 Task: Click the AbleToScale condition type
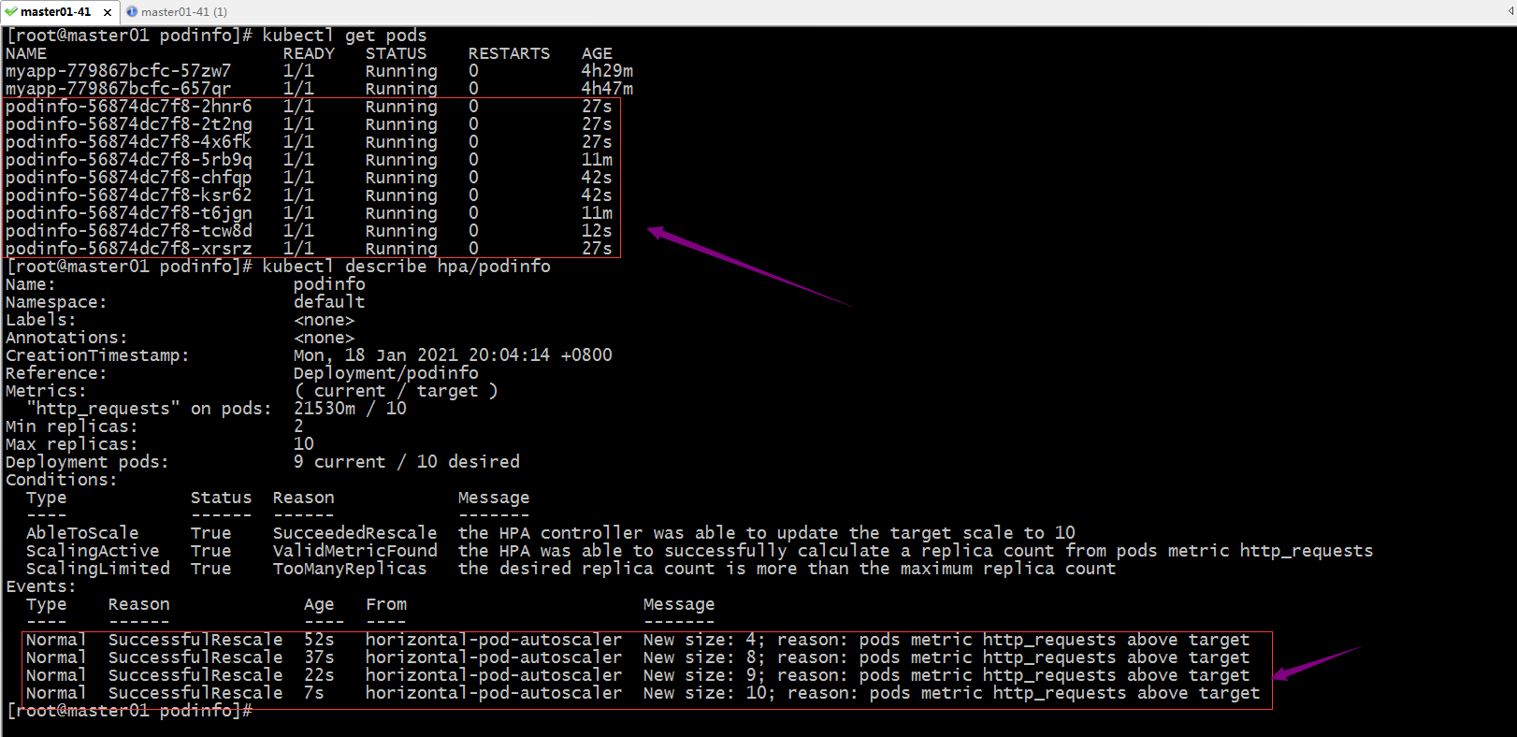point(82,533)
